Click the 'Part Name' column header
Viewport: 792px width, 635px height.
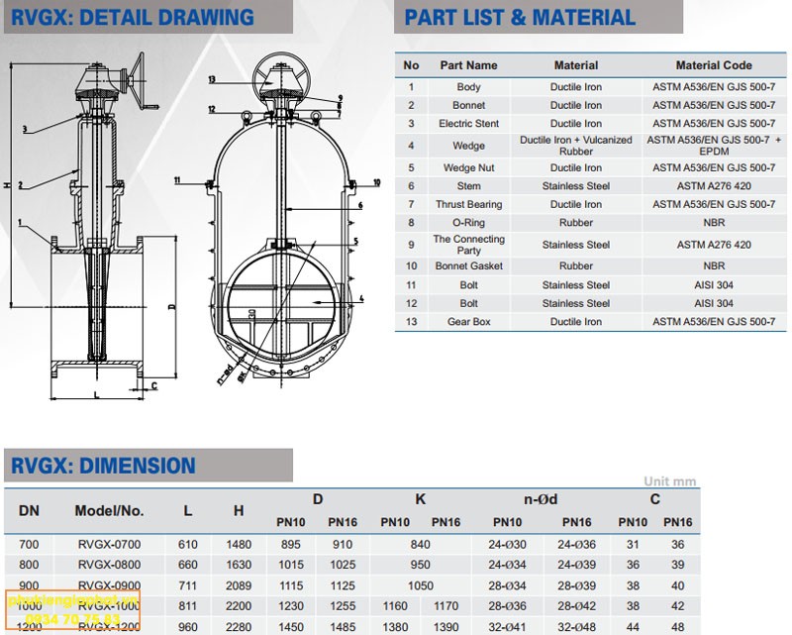coord(468,65)
